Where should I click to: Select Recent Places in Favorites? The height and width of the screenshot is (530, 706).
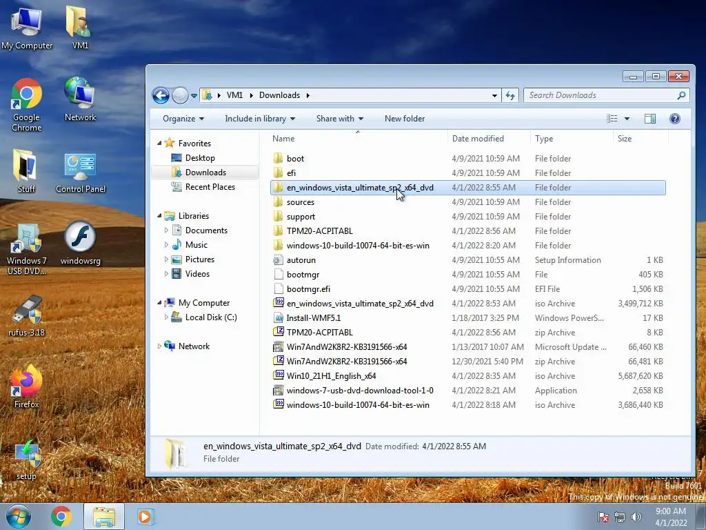click(x=210, y=186)
